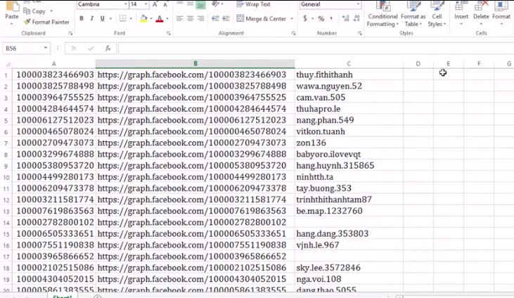This screenshot has width=514, height=298.
Task: Expand font color palette arrow
Action: pos(167,19)
